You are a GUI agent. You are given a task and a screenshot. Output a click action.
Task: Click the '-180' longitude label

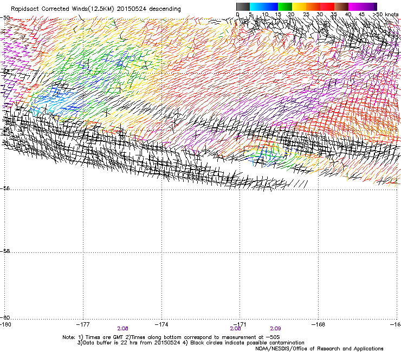5,324
